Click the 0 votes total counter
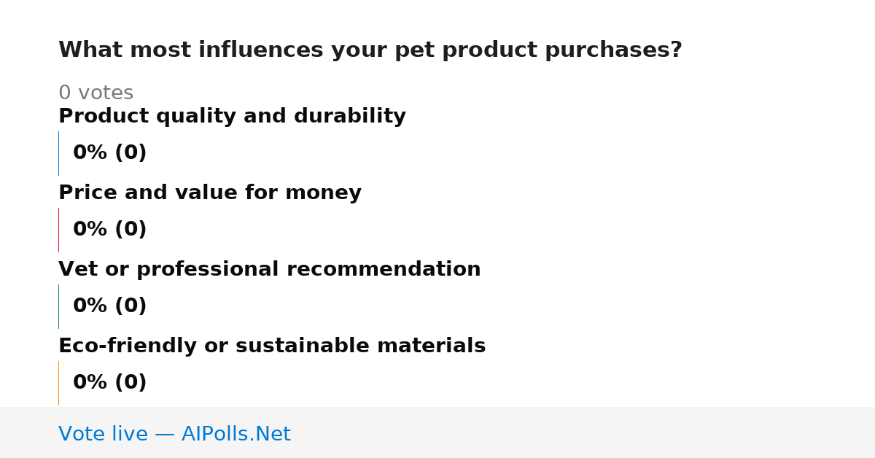This screenshot has height=458, width=875. click(96, 93)
